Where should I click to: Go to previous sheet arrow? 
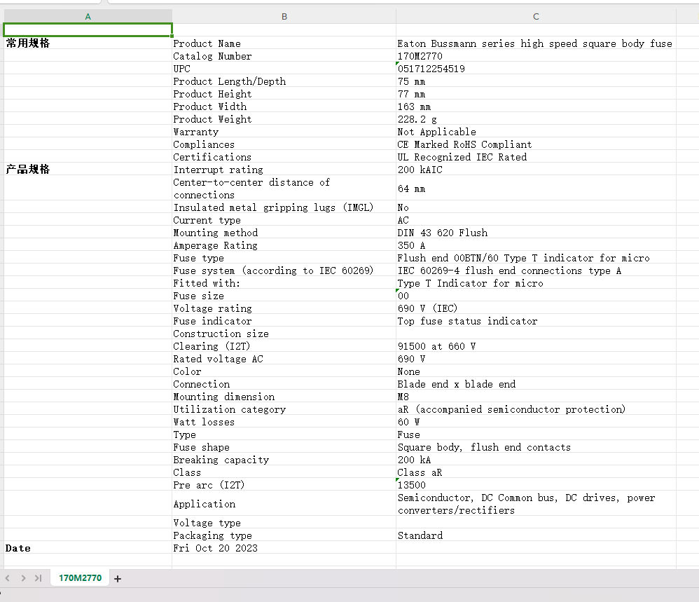click(x=8, y=578)
